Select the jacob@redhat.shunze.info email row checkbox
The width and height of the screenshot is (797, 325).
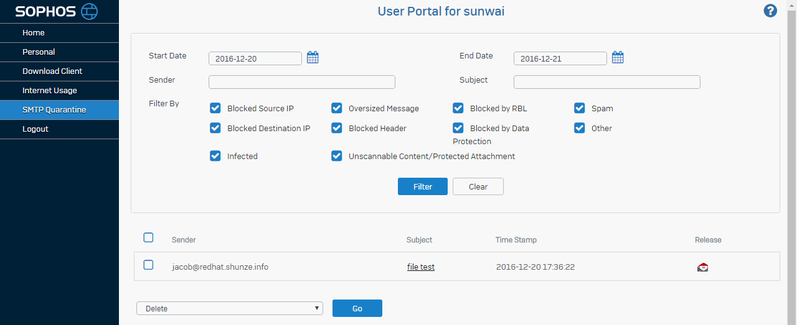(x=148, y=265)
